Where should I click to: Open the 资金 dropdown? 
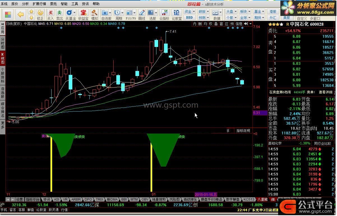(x=189, y=11)
